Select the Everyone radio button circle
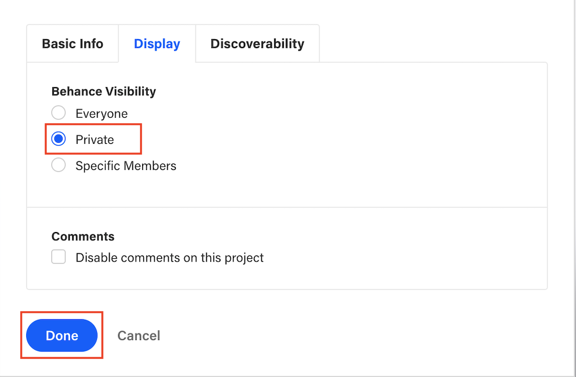The height and width of the screenshot is (377, 576). [x=58, y=113]
